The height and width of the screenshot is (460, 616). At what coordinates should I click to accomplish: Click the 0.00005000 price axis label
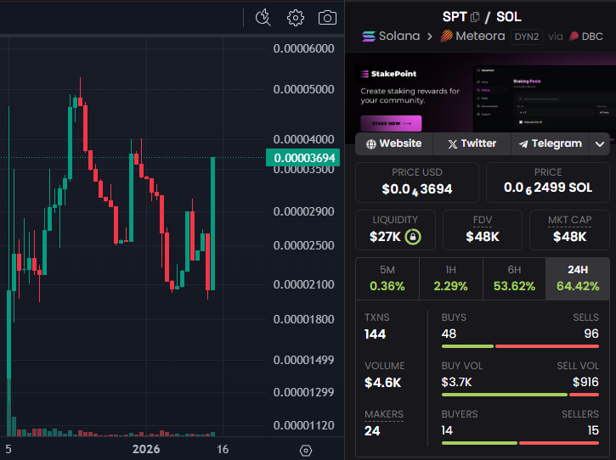point(303,89)
